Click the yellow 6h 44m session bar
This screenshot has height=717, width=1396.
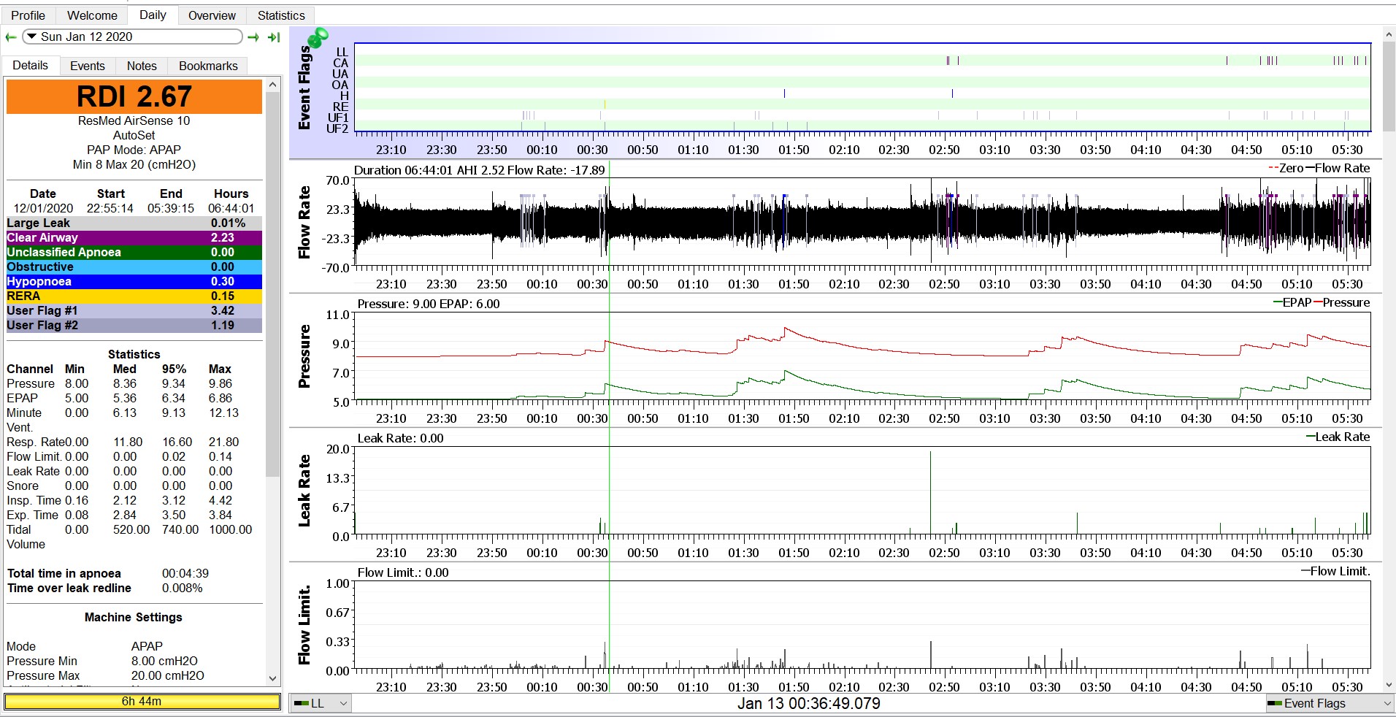[x=142, y=702]
